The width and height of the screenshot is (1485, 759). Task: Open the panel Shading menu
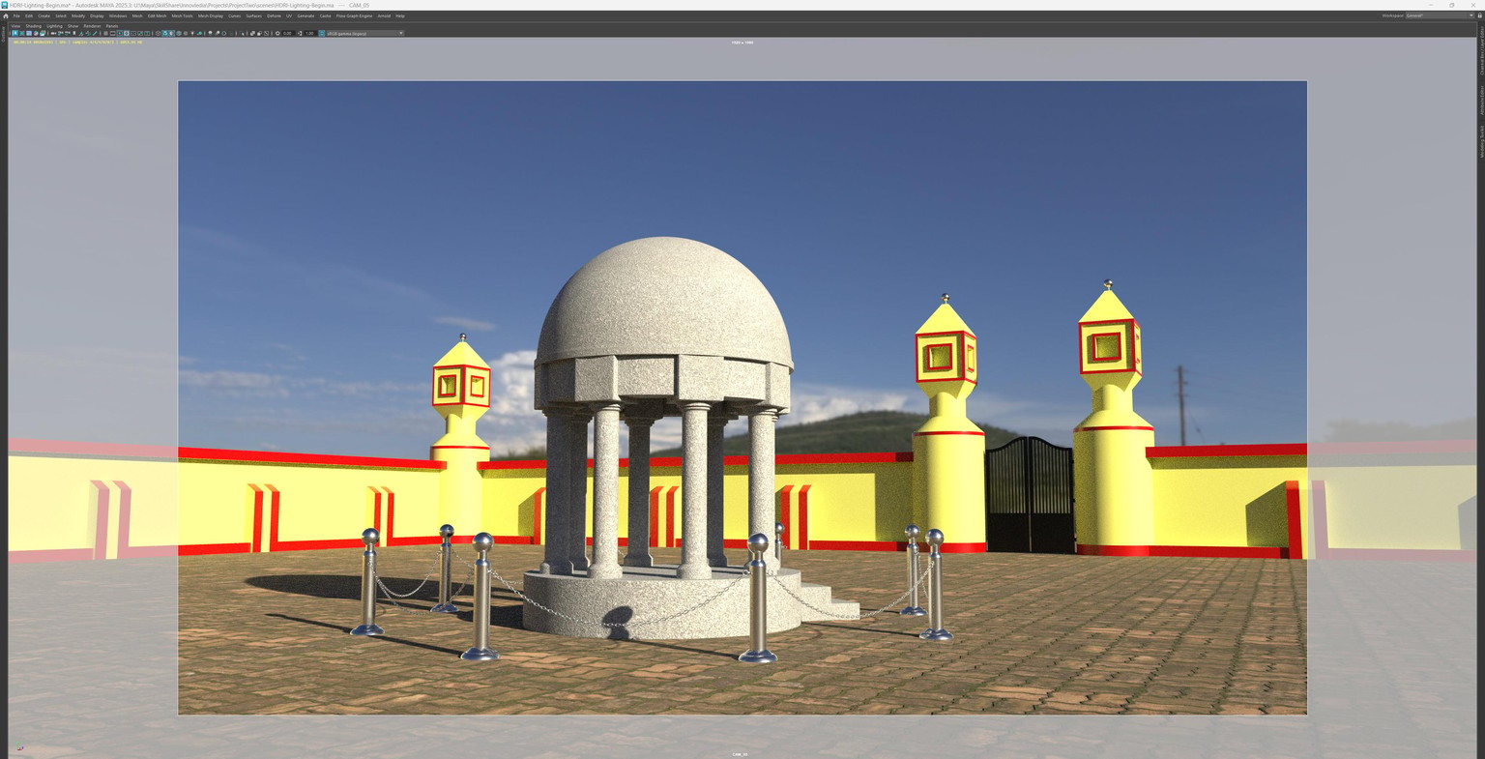pos(34,26)
